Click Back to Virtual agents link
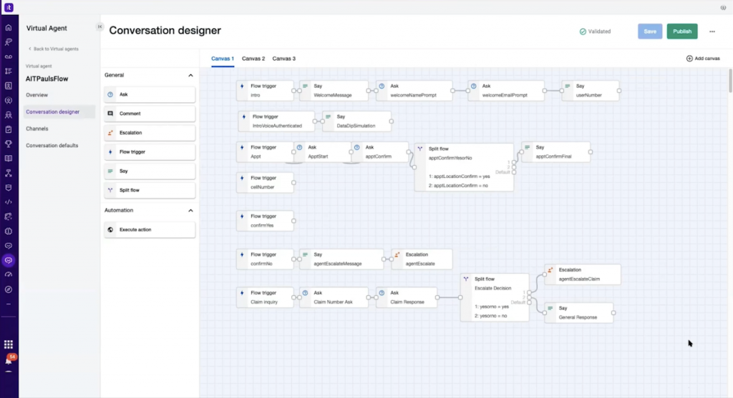The width and height of the screenshot is (733, 398). pos(54,49)
